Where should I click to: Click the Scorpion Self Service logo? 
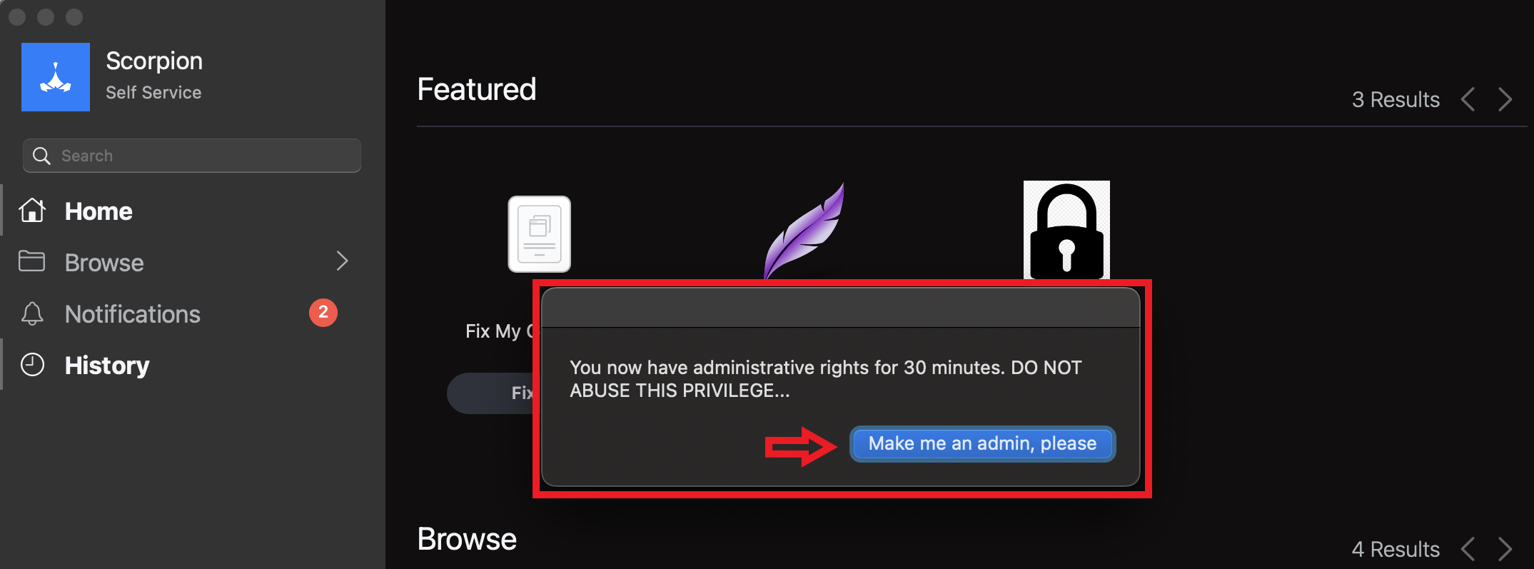pyautogui.click(x=56, y=77)
